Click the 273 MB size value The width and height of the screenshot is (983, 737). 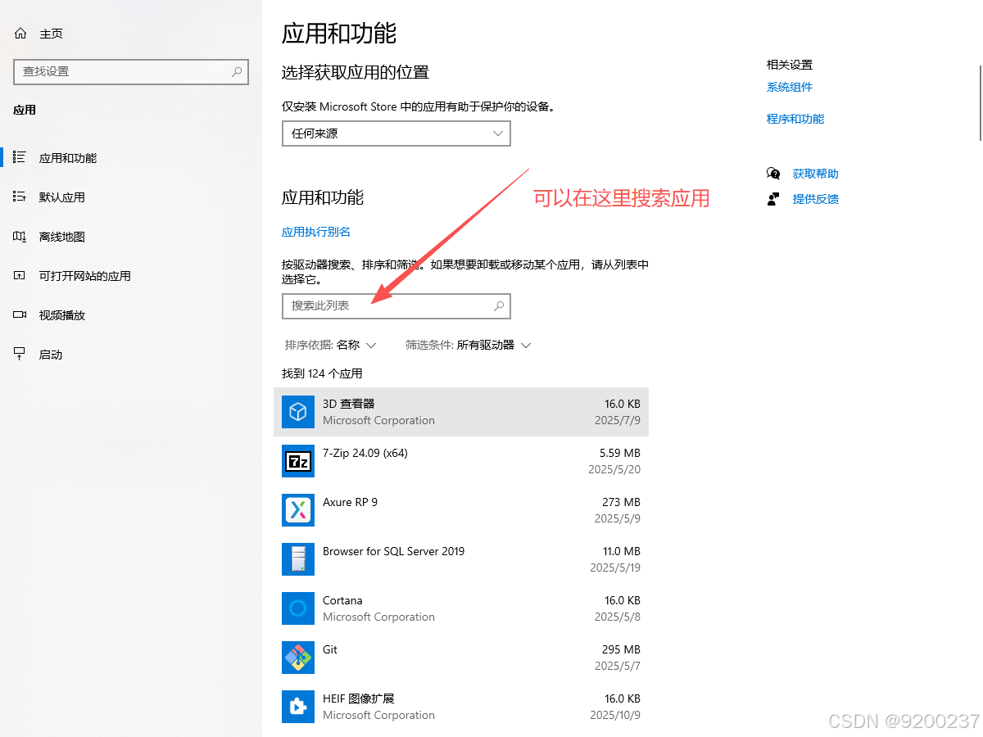point(621,502)
